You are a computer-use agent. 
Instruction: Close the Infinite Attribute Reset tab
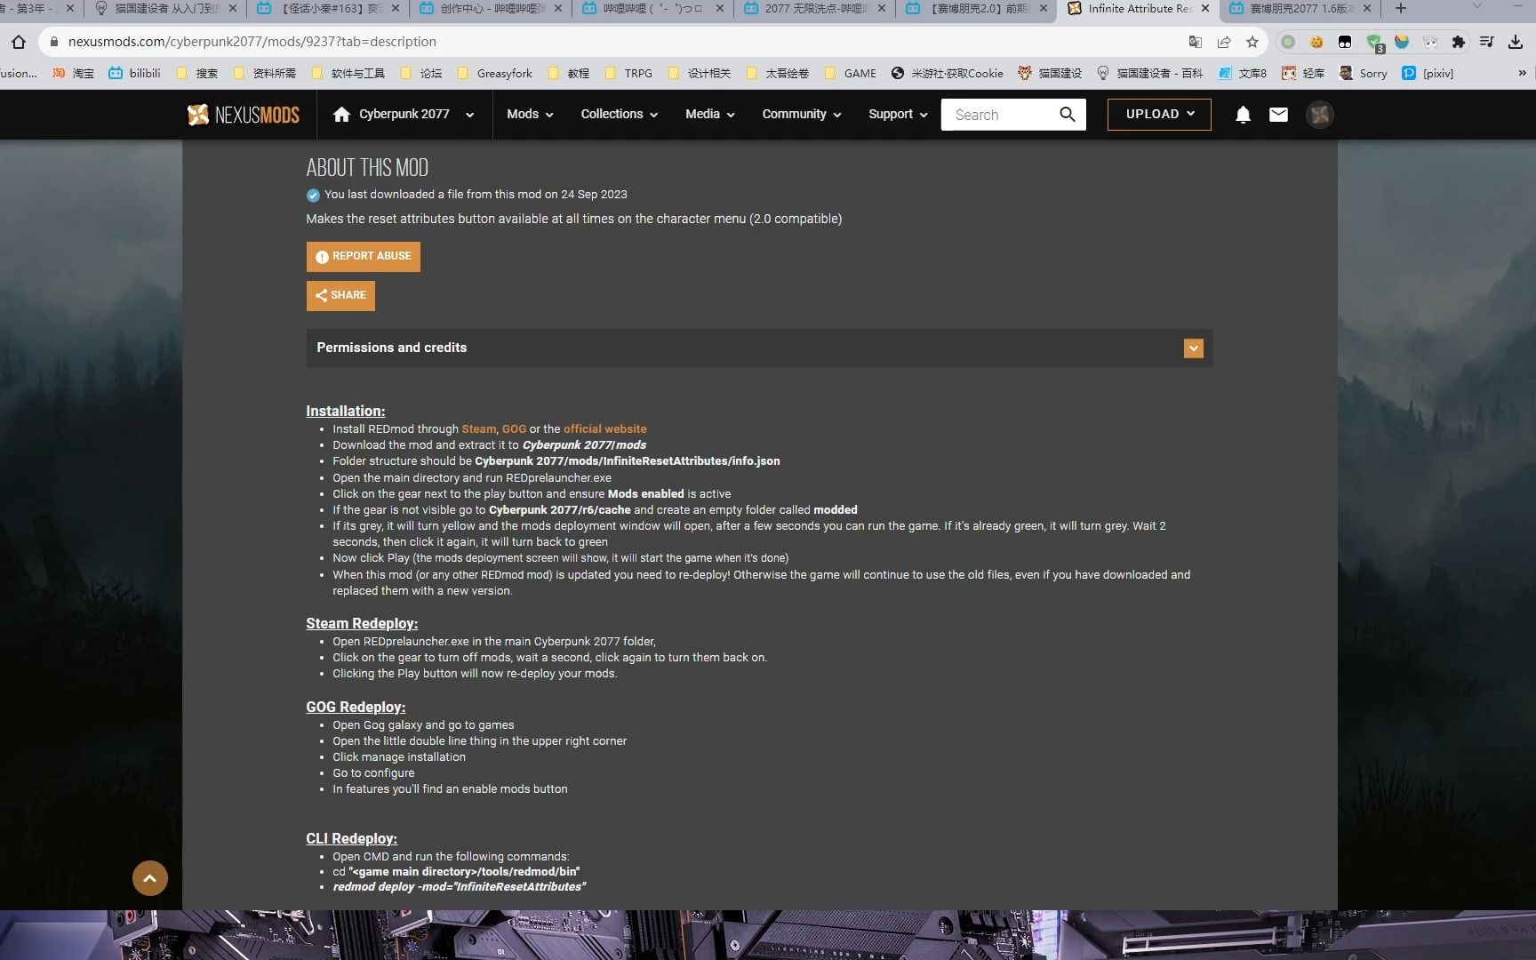pyautogui.click(x=1204, y=8)
